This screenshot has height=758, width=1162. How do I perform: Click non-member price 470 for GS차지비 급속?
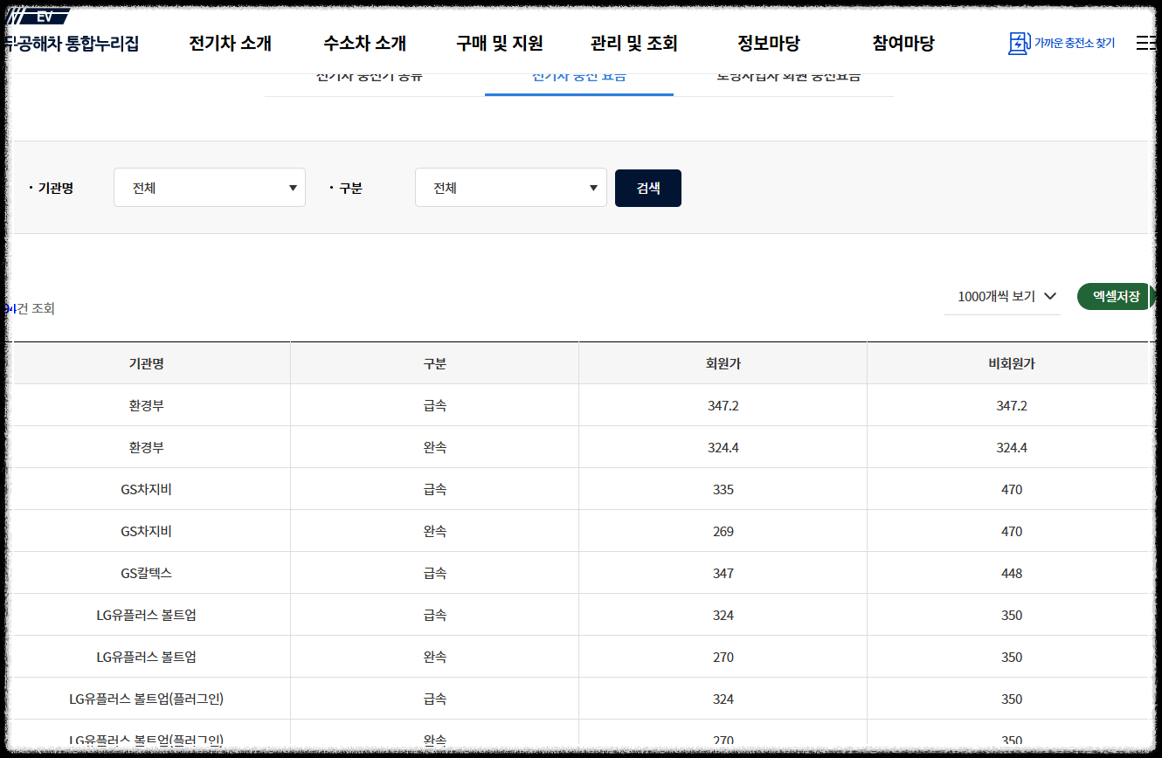pos(1012,490)
